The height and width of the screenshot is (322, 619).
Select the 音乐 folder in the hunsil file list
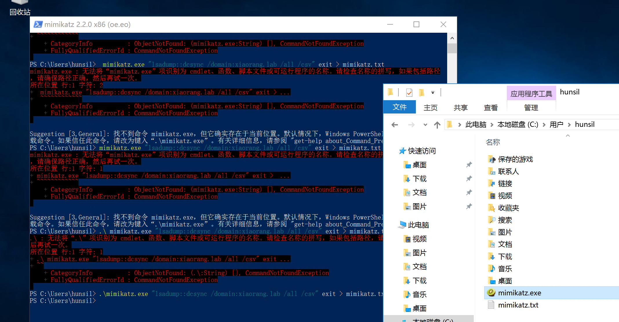click(x=500, y=269)
